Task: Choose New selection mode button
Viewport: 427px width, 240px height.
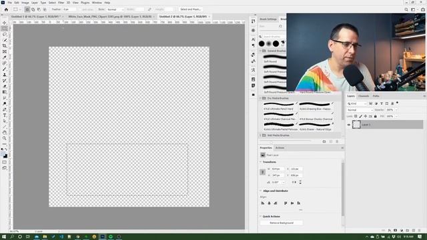Action: point(27,9)
